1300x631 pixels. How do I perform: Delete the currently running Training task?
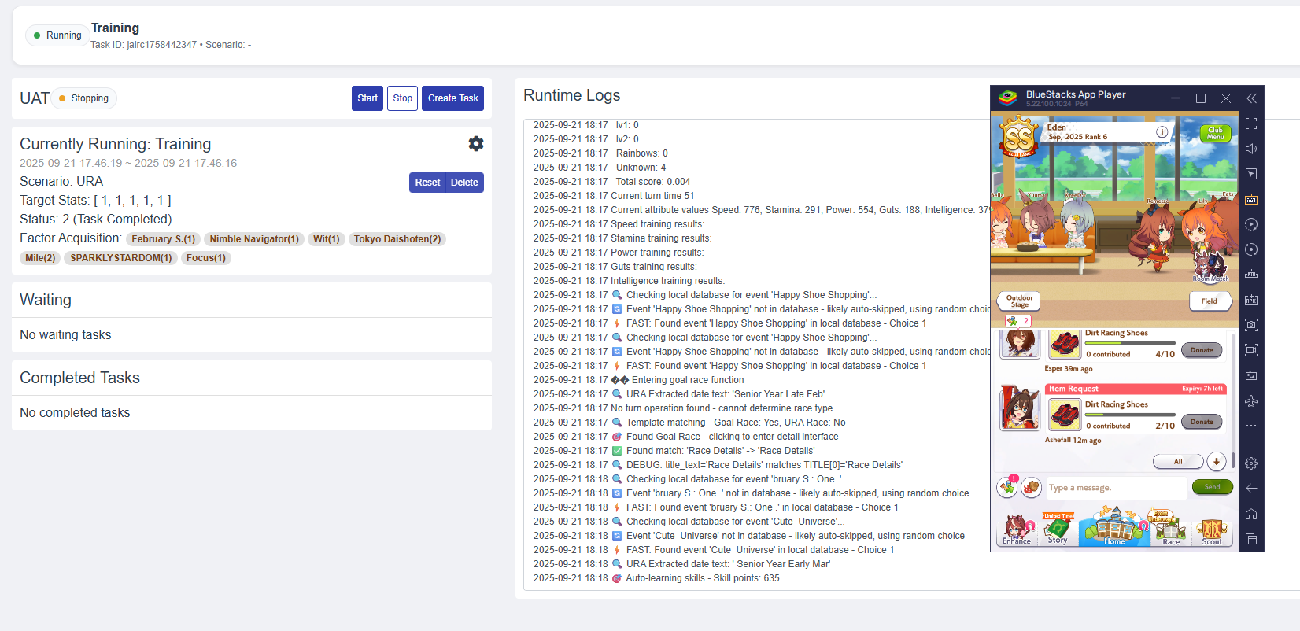click(464, 183)
